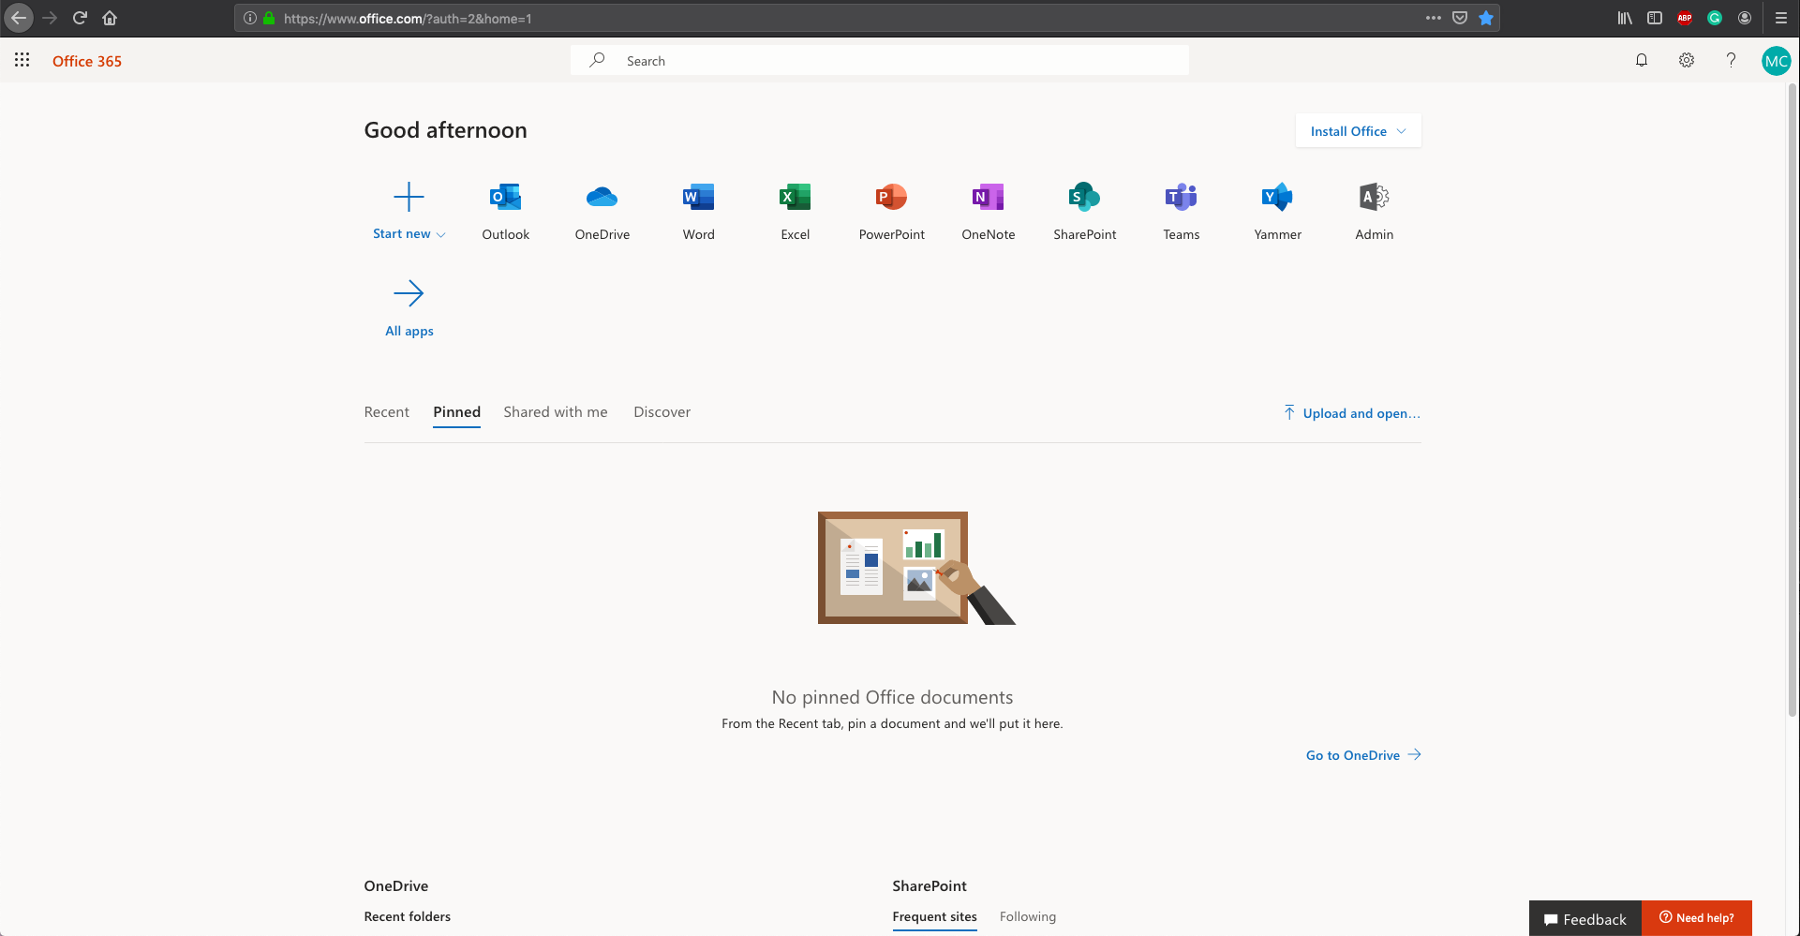
Task: Click Upload and open link
Action: pos(1352,413)
